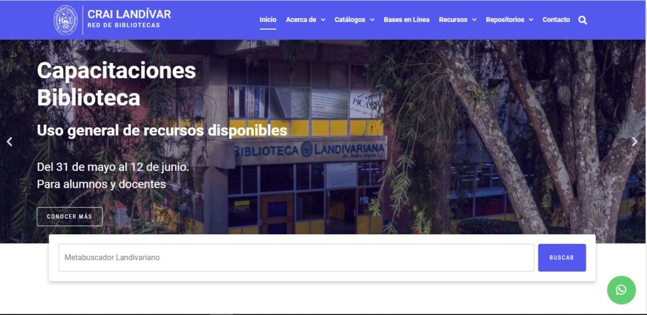647x315 pixels.
Task: Click CRAI LANDÍVAR site title
Action: tap(129, 14)
